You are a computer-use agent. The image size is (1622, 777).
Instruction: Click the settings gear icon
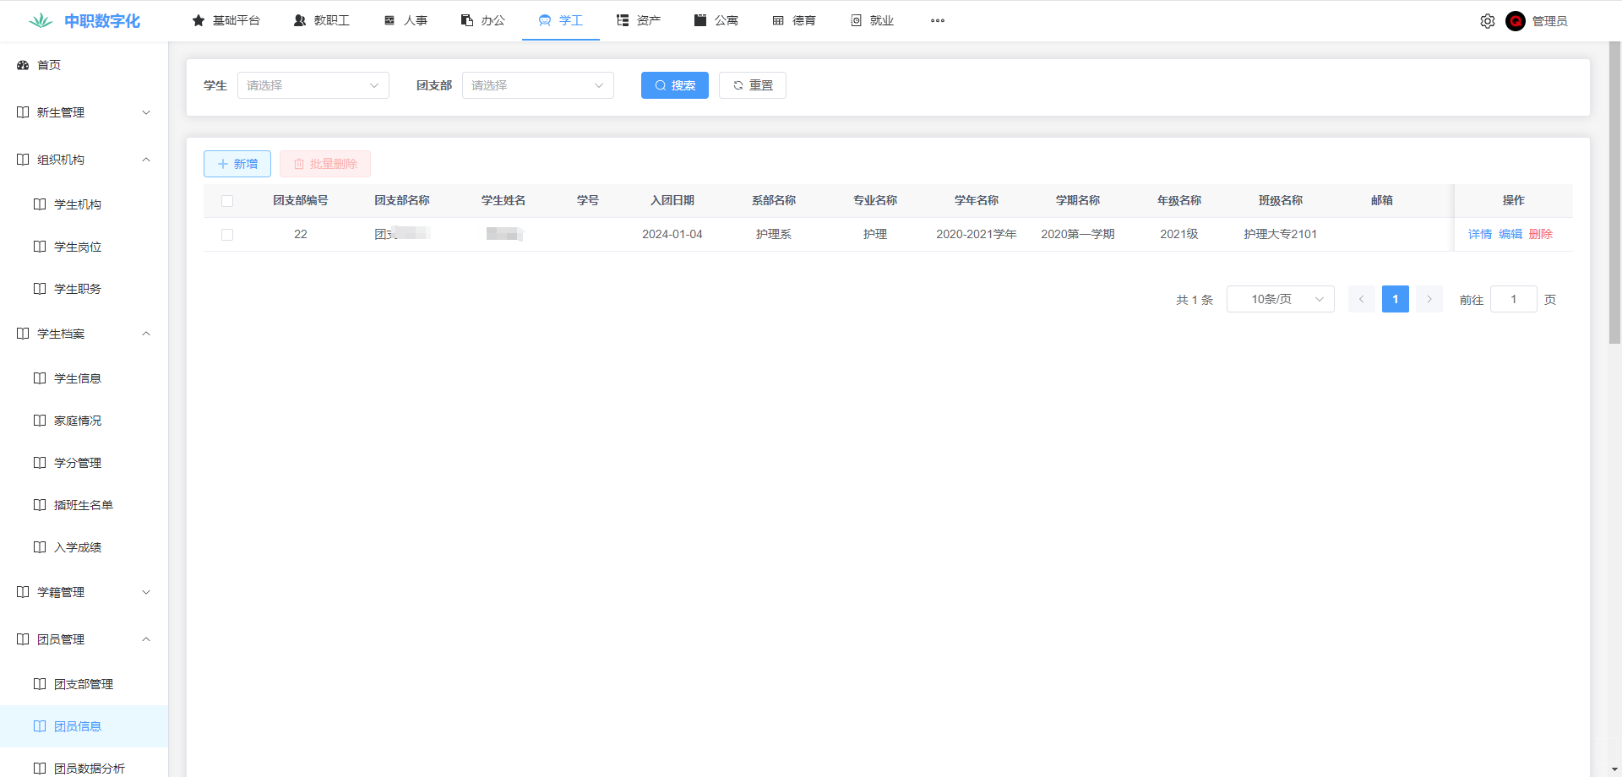[1487, 21]
